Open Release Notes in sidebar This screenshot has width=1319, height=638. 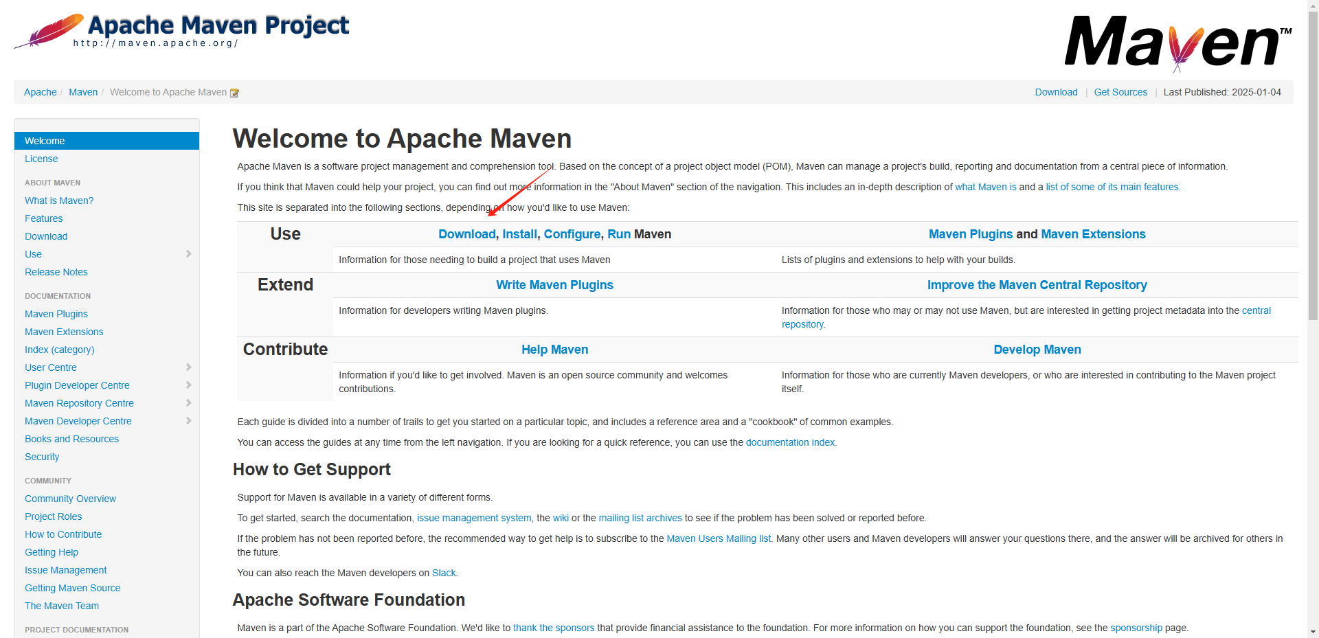click(56, 272)
